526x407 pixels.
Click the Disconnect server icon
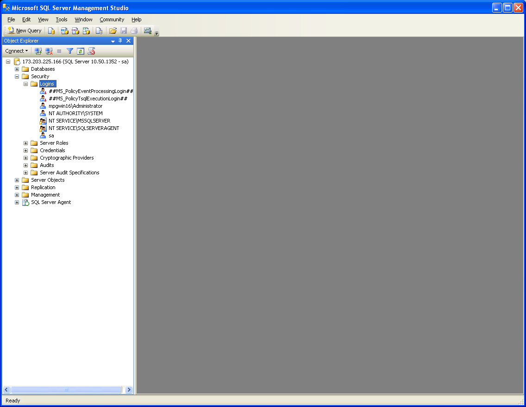(49, 51)
